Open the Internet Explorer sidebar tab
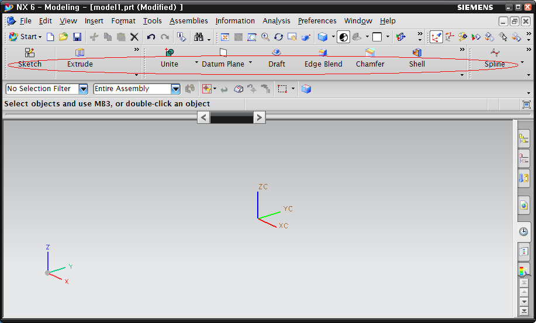This screenshot has height=323, width=536. point(523,205)
